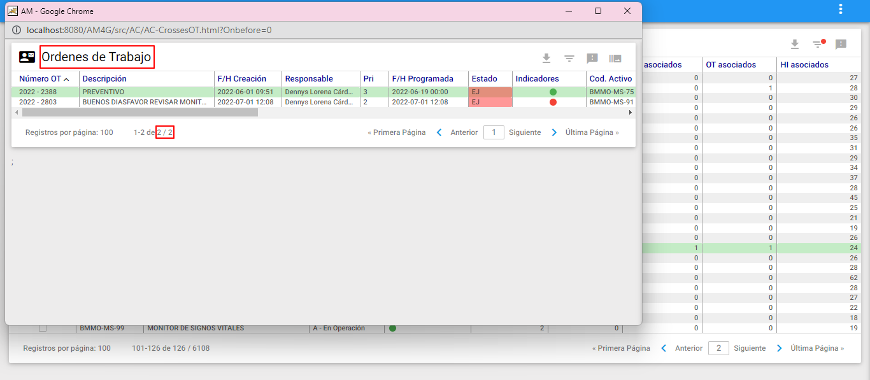Select order number 2022 - 2388
This screenshot has width=870, height=380.
point(38,92)
